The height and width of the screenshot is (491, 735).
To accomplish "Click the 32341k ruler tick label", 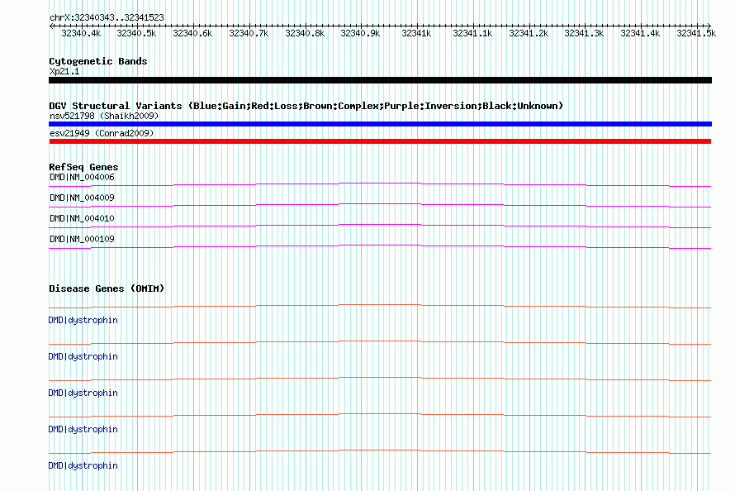I will click(x=416, y=33).
